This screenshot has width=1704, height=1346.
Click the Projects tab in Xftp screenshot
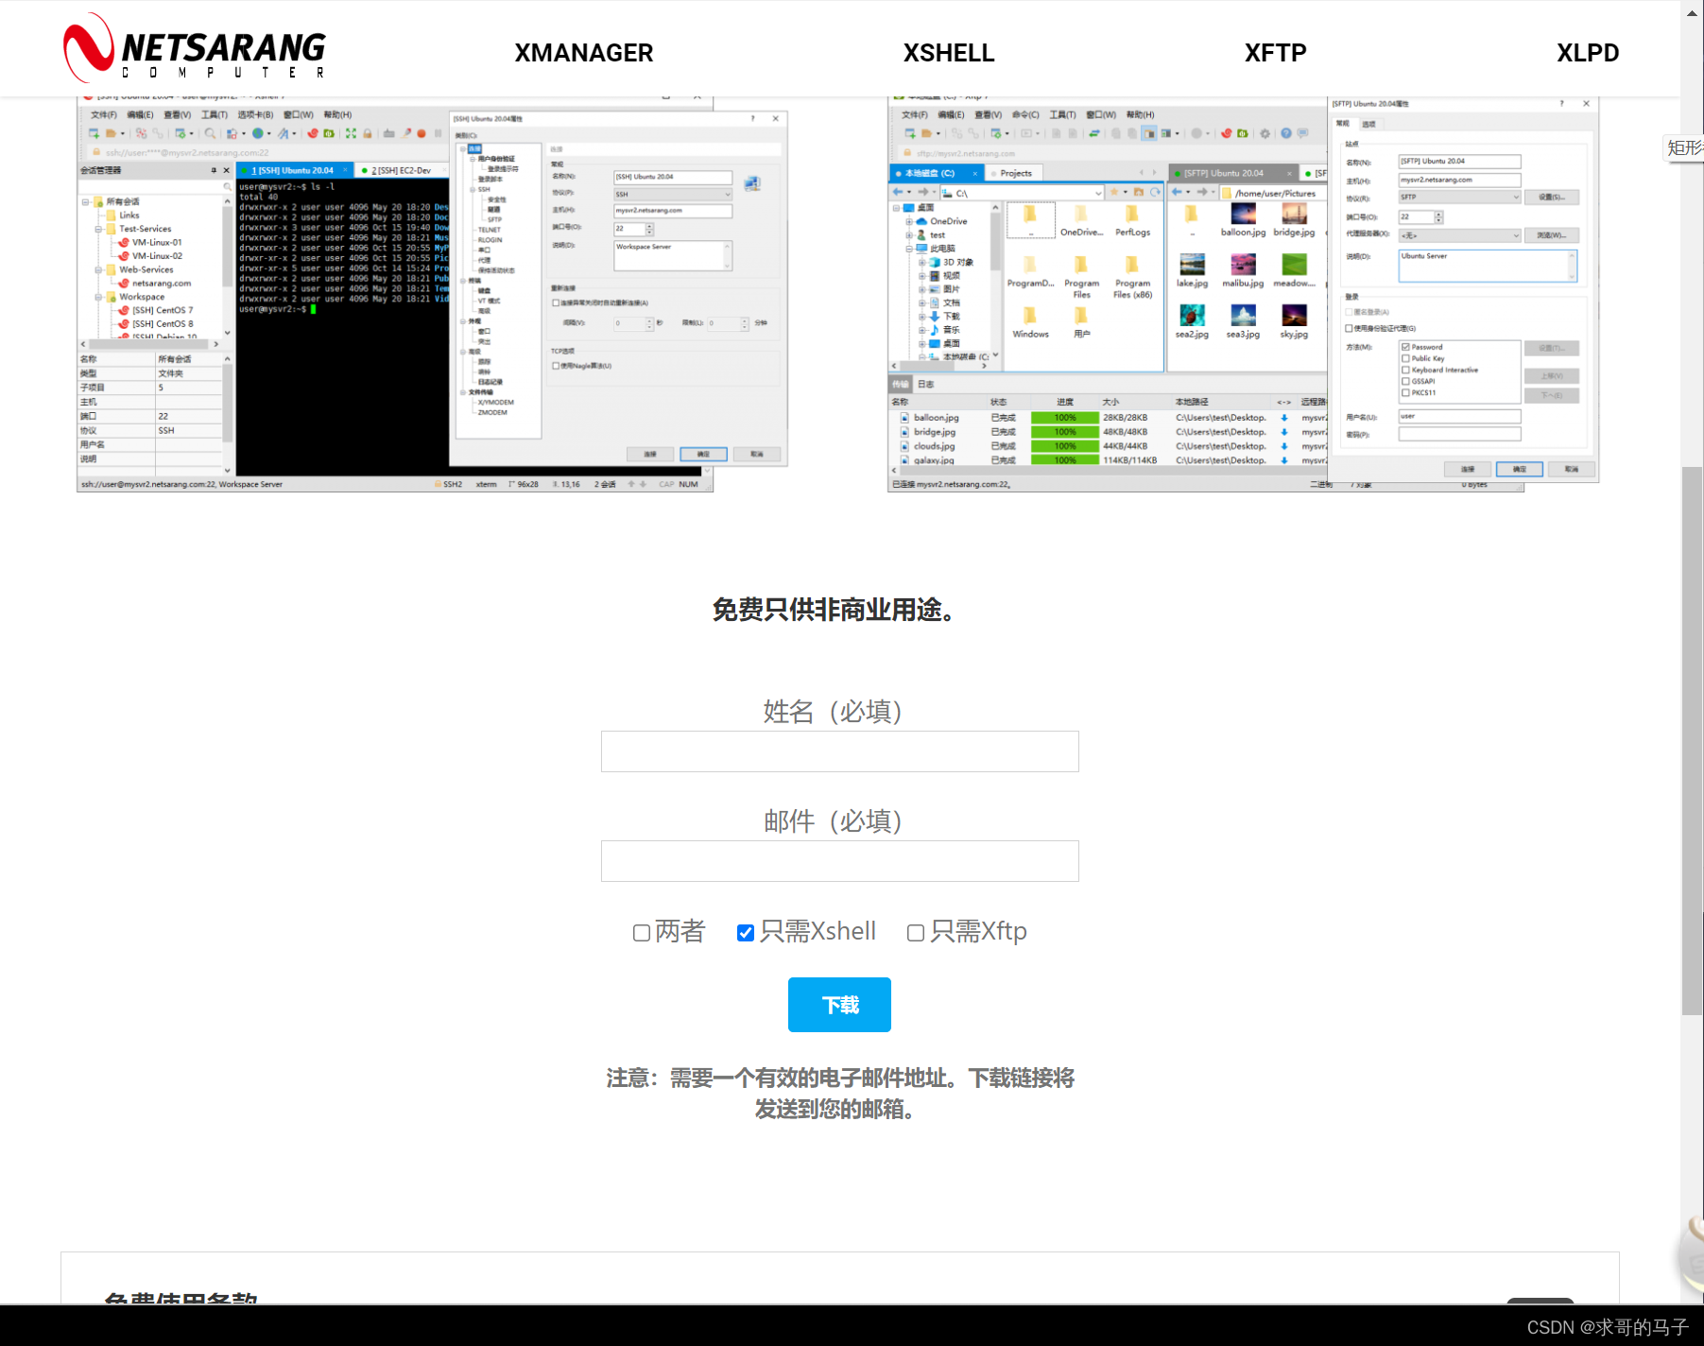pyautogui.click(x=1015, y=173)
